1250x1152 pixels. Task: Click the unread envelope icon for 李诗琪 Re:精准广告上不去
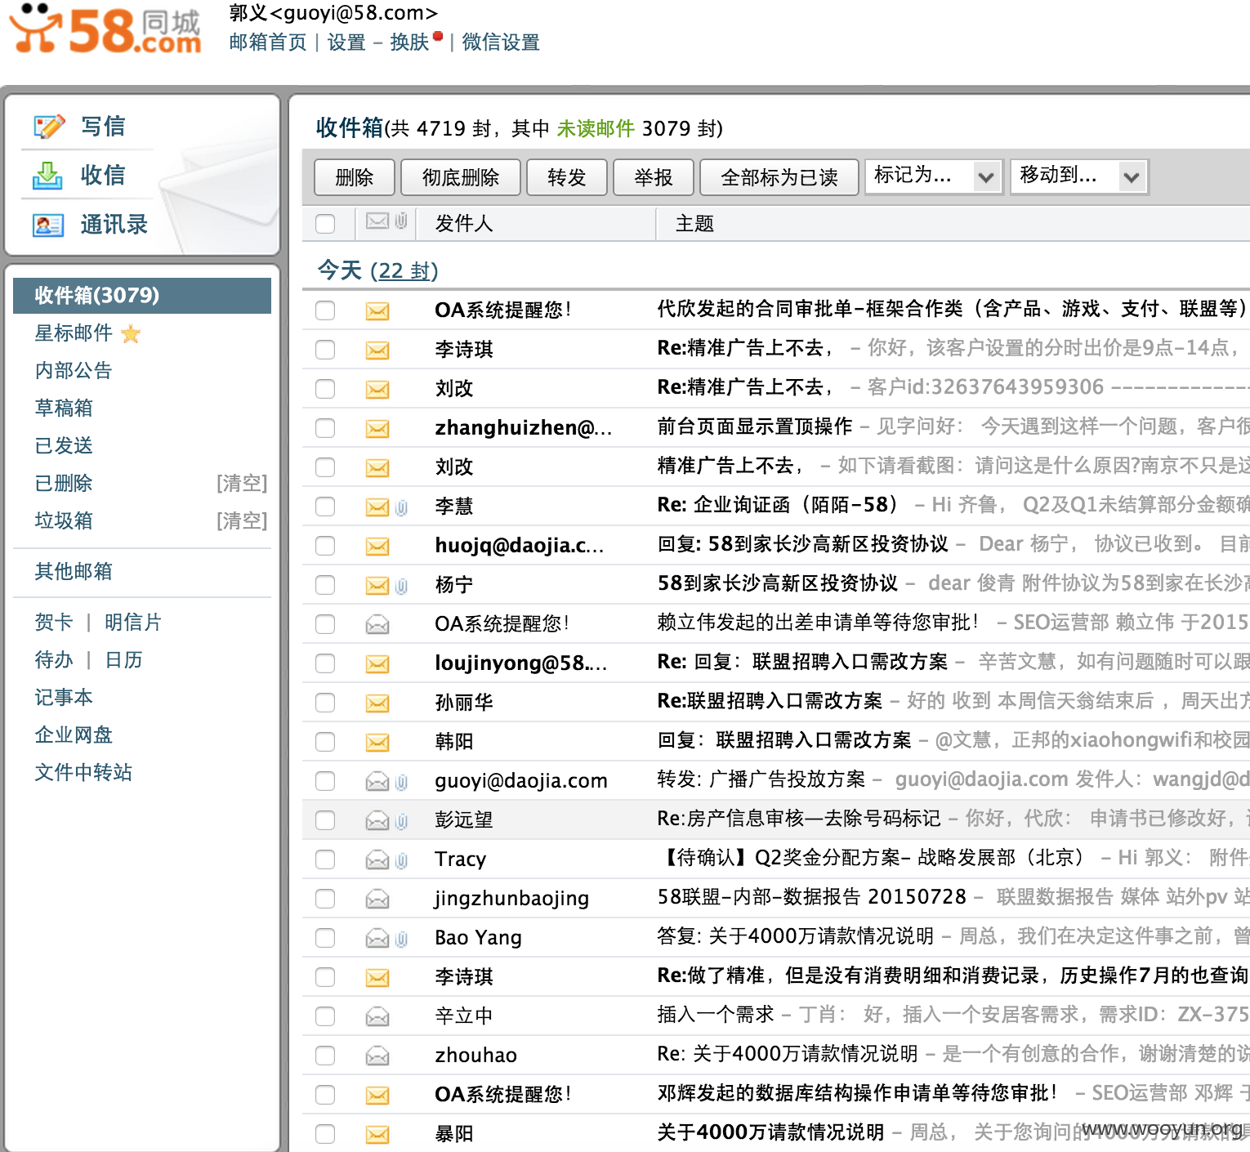pos(377,351)
